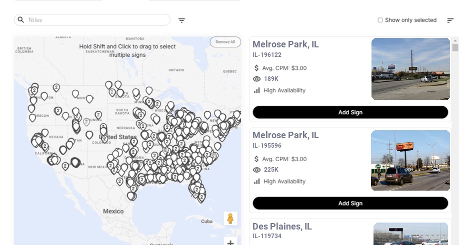Zoom in the map with plus button
This screenshot has height=245, width=460.
tap(230, 242)
